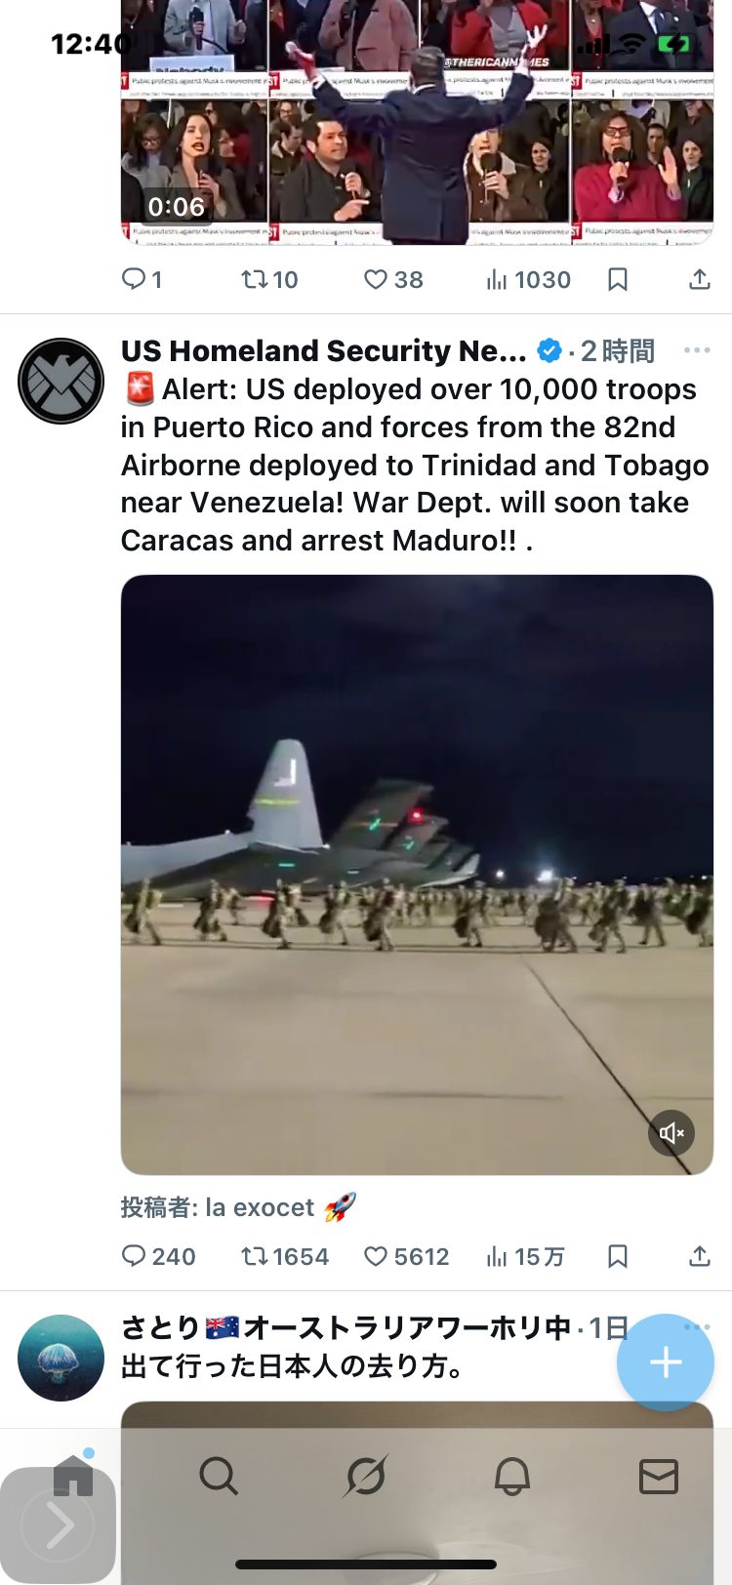Expand the AssistiveTouch chevron button

coord(59,1525)
